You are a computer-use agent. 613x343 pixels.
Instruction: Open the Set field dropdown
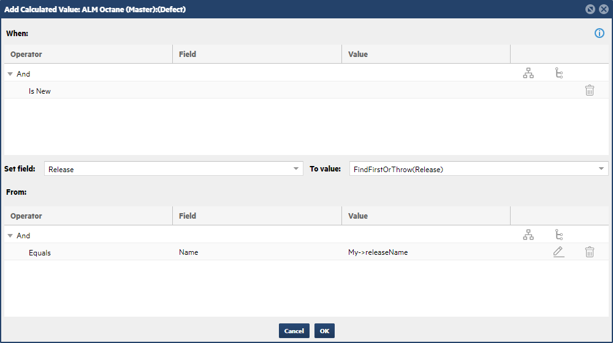pos(297,169)
